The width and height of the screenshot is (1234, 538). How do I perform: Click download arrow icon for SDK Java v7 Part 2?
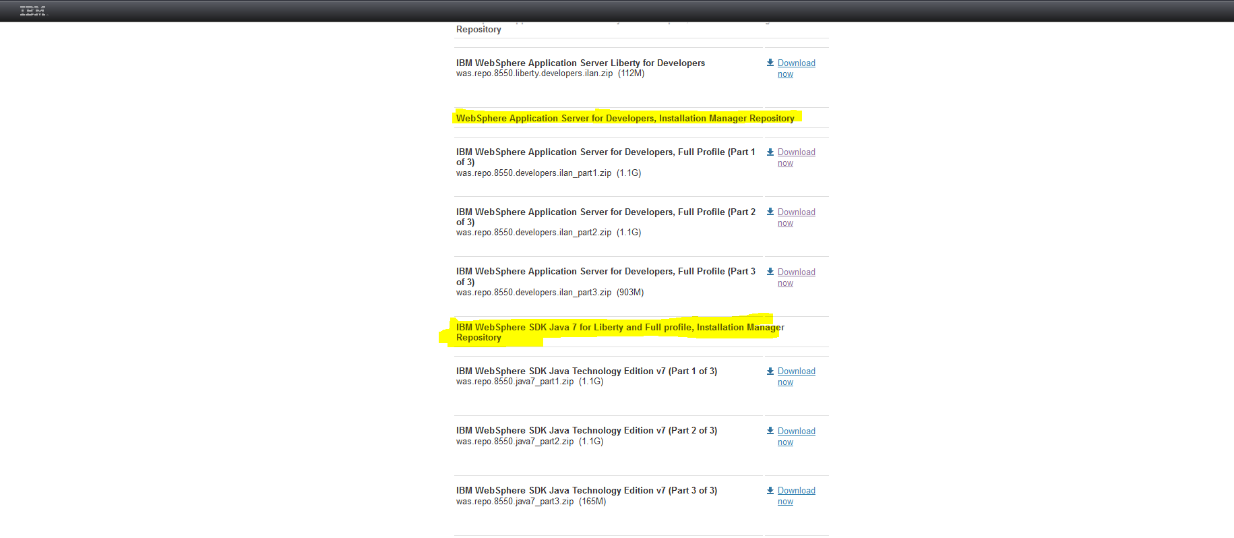pyautogui.click(x=770, y=431)
